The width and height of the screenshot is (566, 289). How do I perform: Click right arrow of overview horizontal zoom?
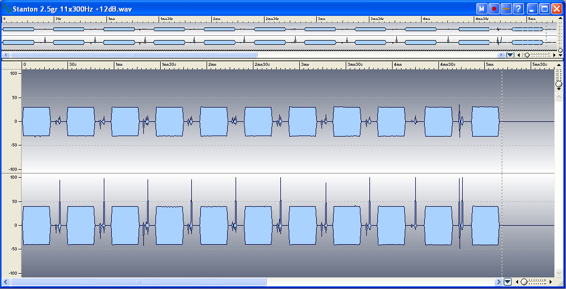[x=554, y=55]
